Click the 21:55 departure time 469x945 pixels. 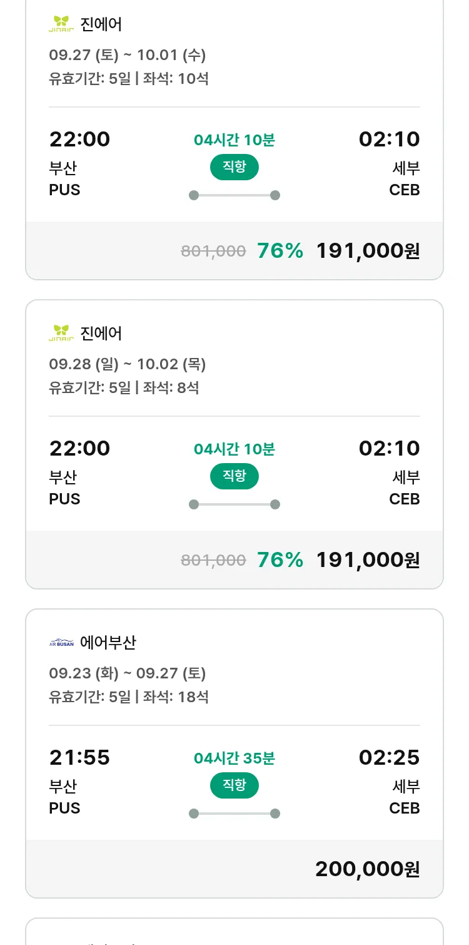[x=79, y=758]
